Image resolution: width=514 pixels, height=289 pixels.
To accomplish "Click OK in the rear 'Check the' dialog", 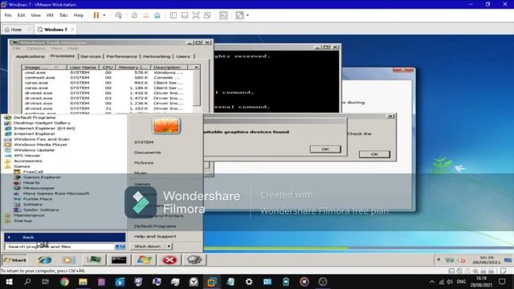I will point(374,154).
